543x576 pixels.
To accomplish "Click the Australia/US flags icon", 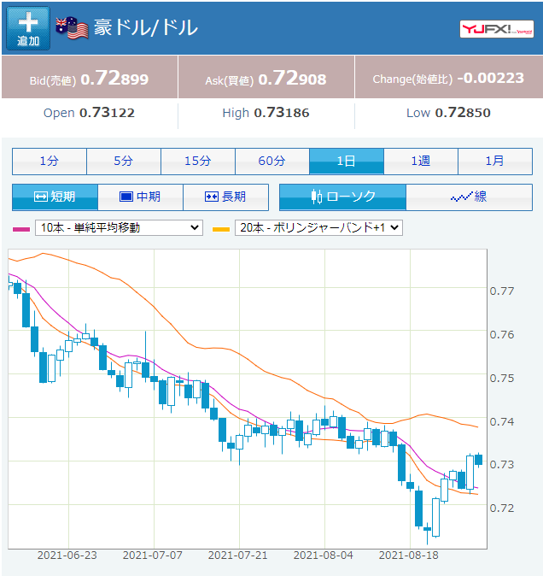I will 72,28.
